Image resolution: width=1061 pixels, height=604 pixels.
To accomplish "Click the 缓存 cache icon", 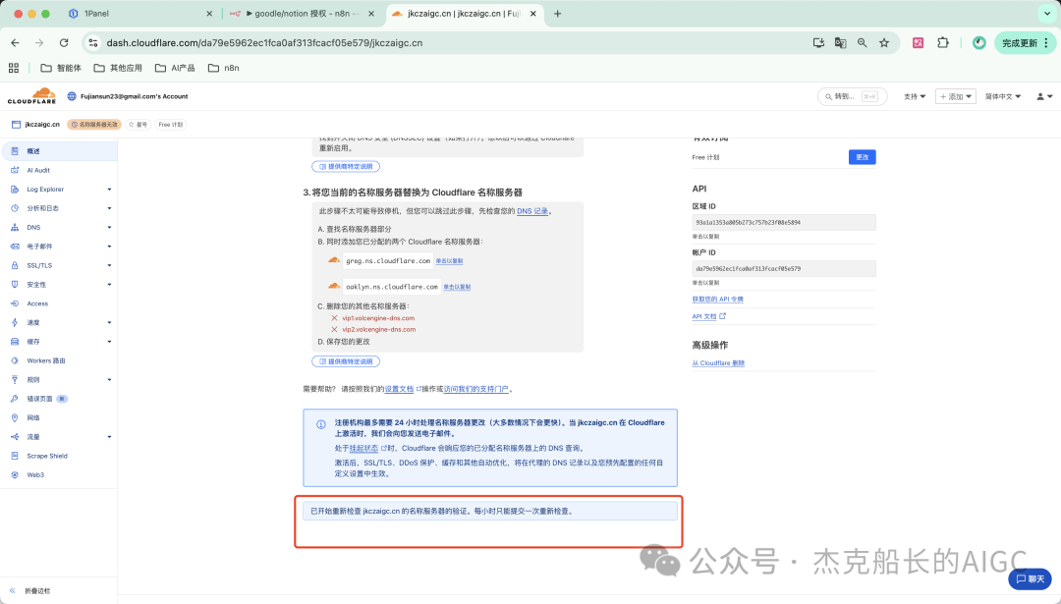I will (x=14, y=342).
